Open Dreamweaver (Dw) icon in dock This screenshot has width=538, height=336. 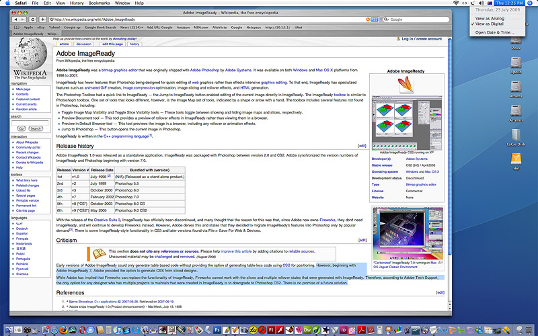(x=307, y=330)
